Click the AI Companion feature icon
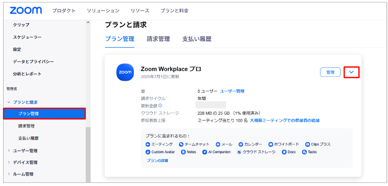Screen dimensions: 388x186 pyautogui.click(x=205, y=152)
